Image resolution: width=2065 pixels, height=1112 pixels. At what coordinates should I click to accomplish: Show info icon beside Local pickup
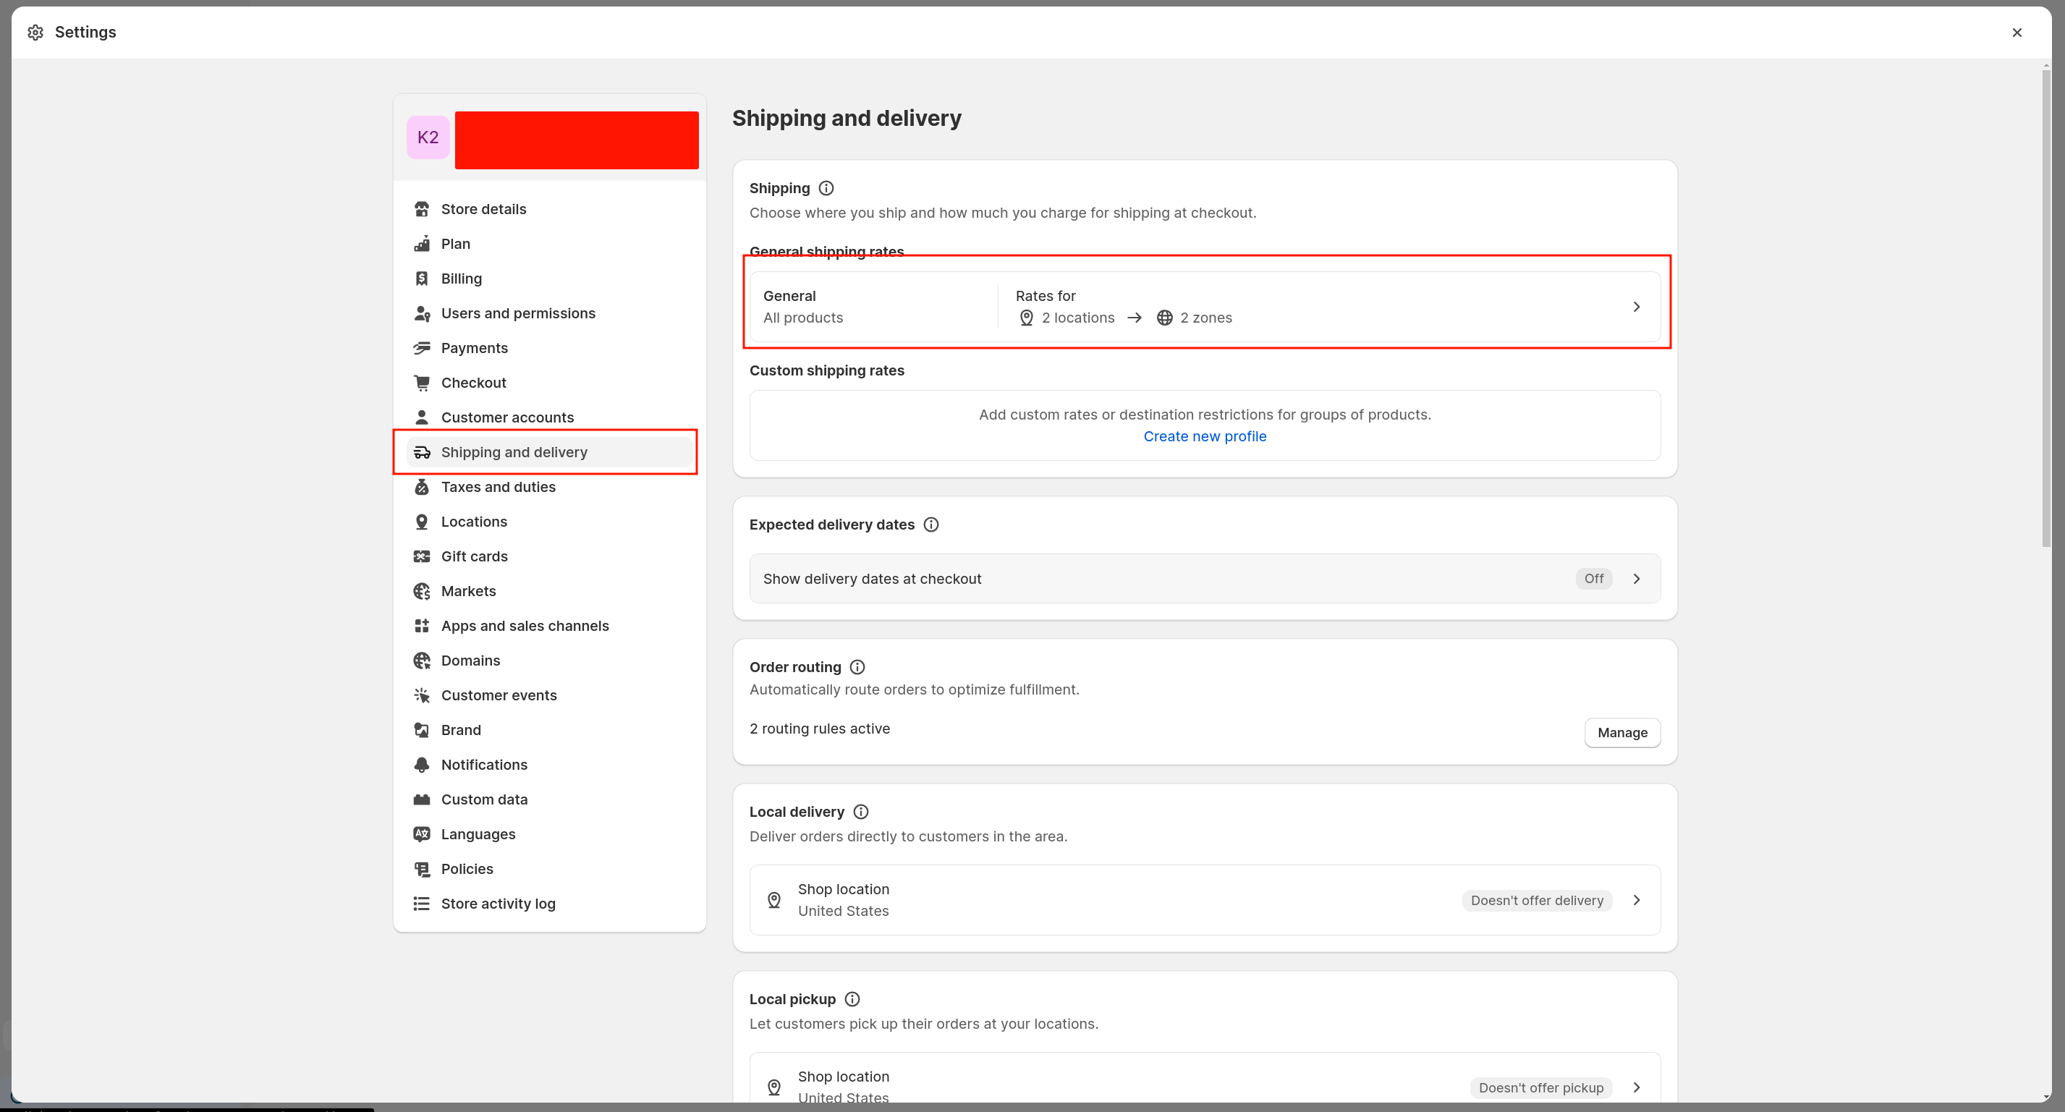(x=852, y=999)
